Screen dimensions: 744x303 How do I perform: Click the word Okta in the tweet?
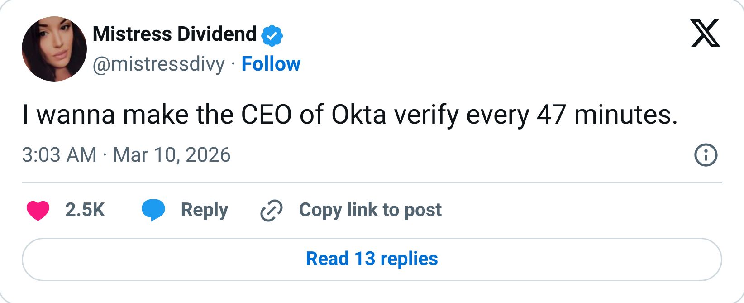(358, 115)
